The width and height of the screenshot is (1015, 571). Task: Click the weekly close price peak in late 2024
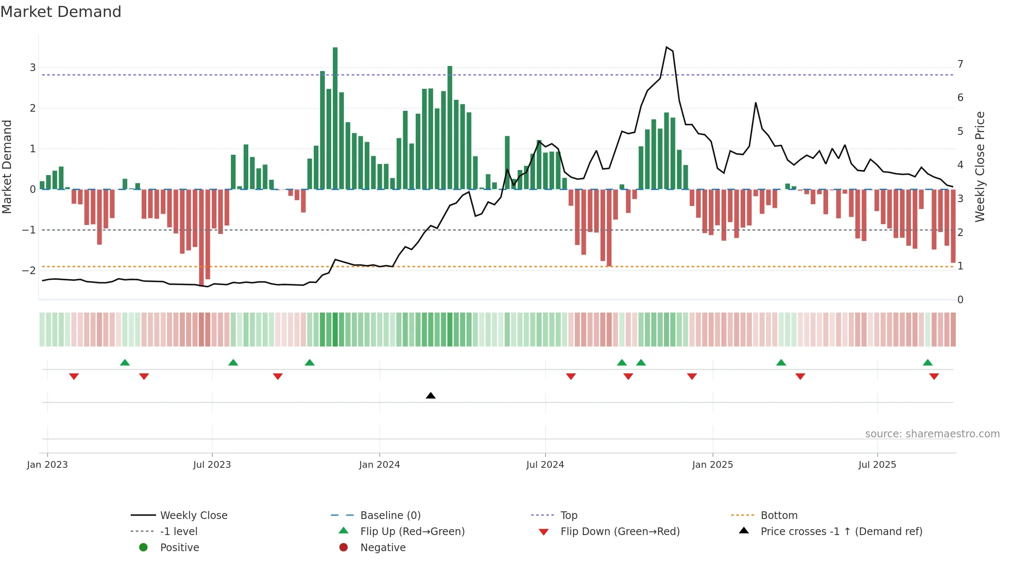667,47
